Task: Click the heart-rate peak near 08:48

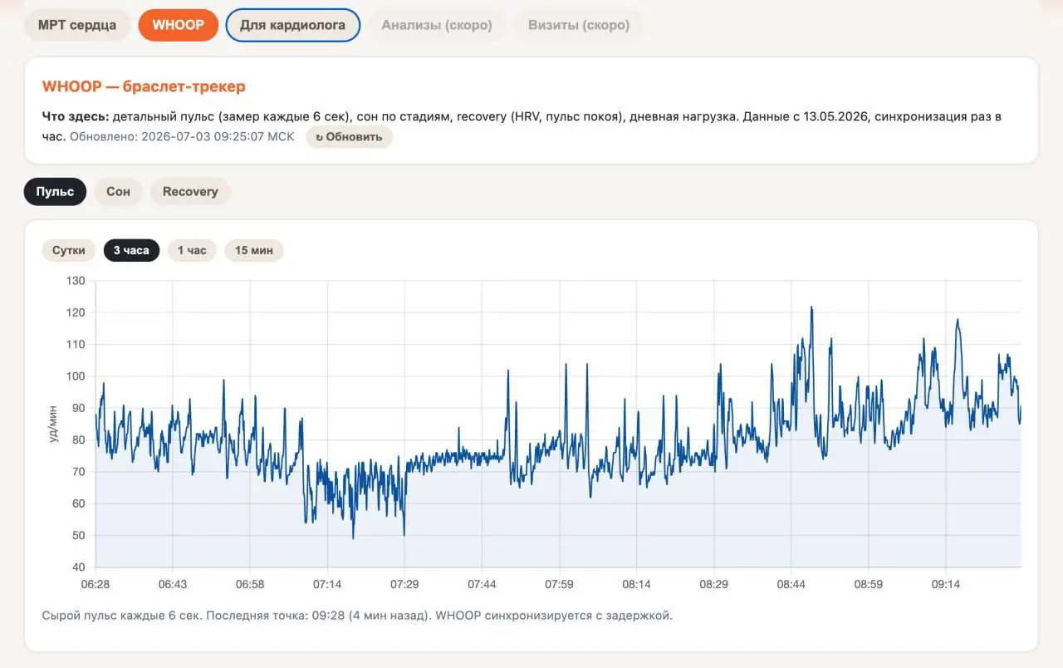Action: coord(811,307)
